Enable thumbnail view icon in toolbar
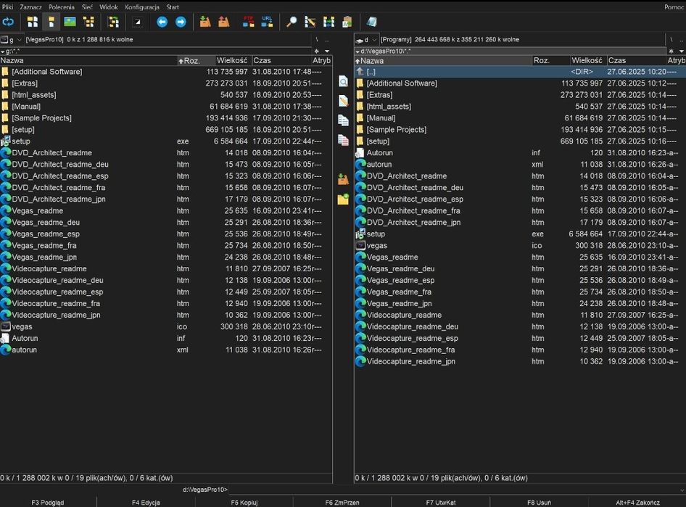The width and height of the screenshot is (686, 507). click(70, 22)
